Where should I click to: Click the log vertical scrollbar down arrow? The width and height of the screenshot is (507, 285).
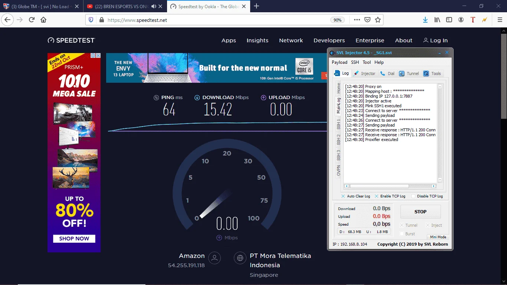pos(440,180)
